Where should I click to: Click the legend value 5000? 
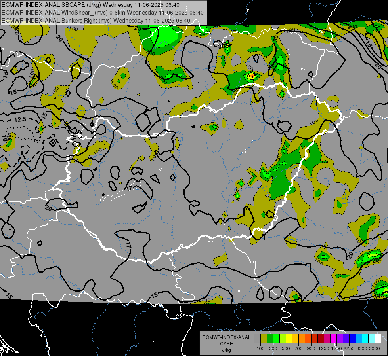pos(375,348)
